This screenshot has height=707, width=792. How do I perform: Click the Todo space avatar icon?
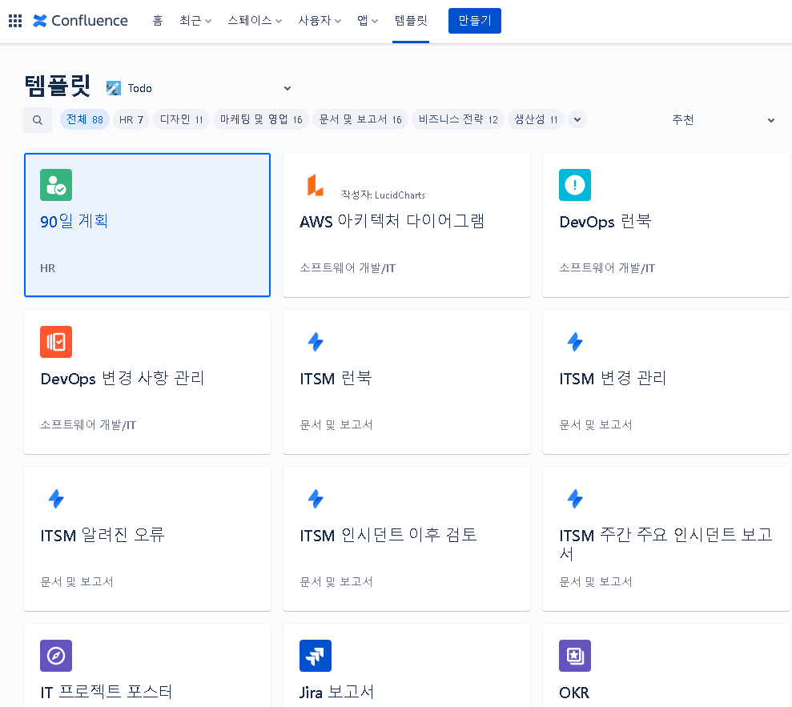pos(114,88)
